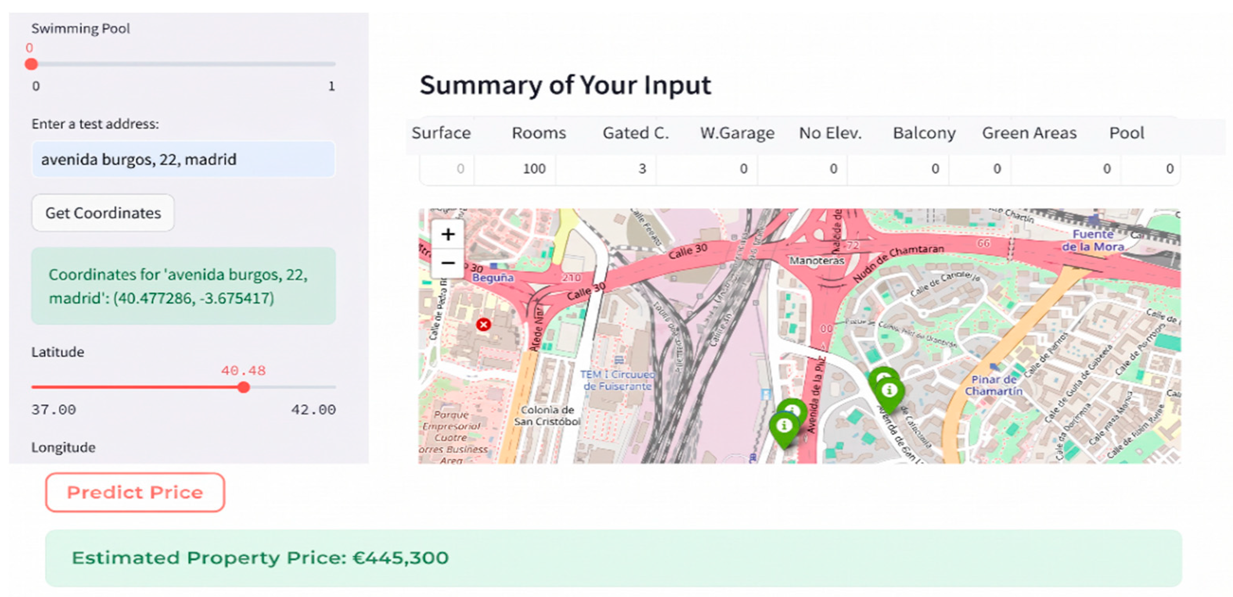
Task: Click the Get Coordinates button
Action: coord(103,213)
